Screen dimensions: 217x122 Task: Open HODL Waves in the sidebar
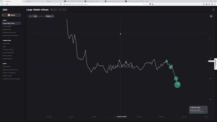pos(6,67)
